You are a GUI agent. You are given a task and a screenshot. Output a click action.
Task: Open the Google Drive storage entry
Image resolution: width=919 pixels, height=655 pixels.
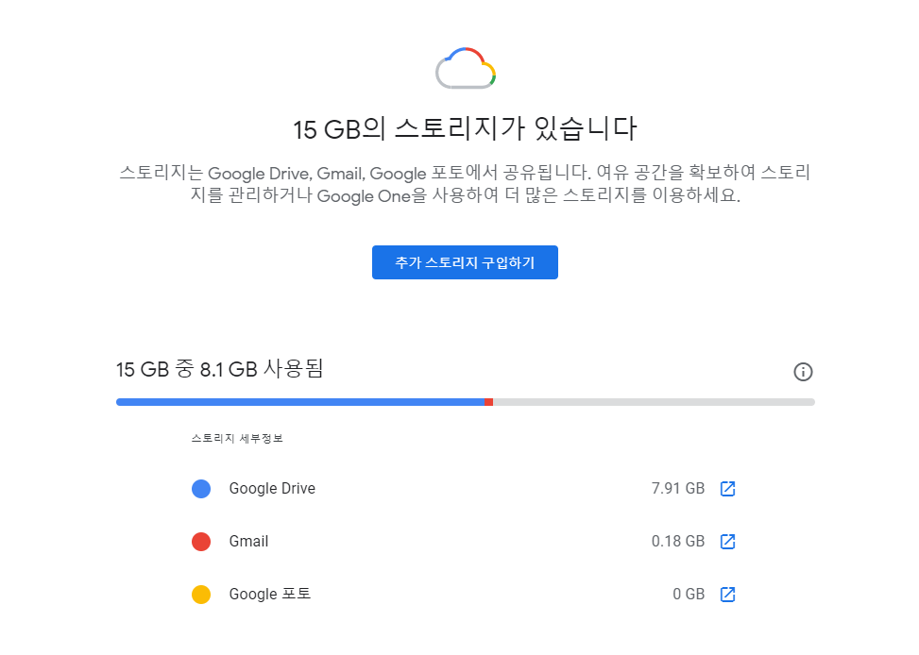coord(272,489)
